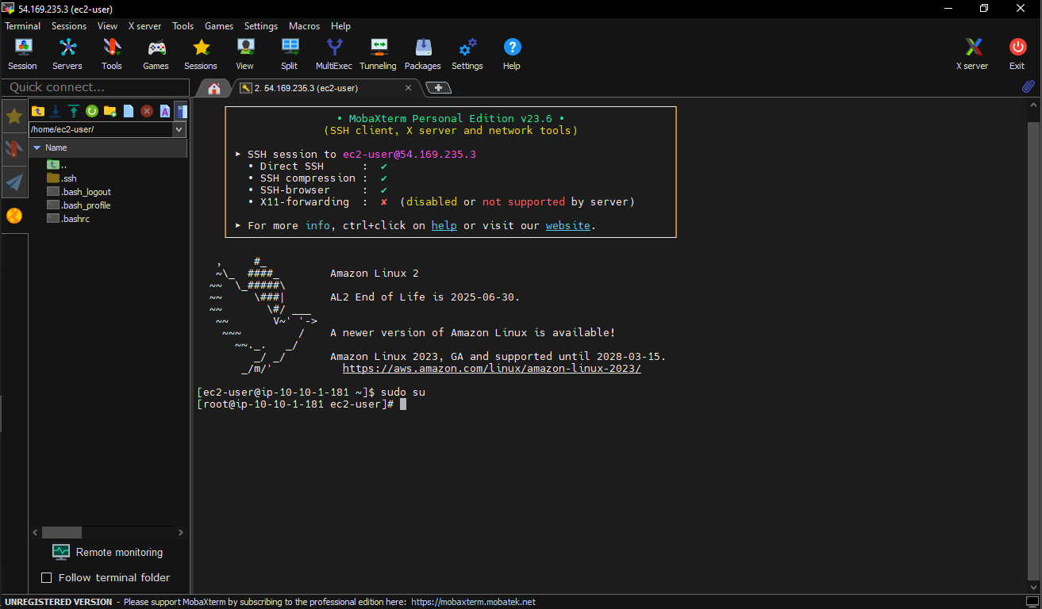Select the .bash_logout file
This screenshot has height=609, width=1042.
click(79, 192)
